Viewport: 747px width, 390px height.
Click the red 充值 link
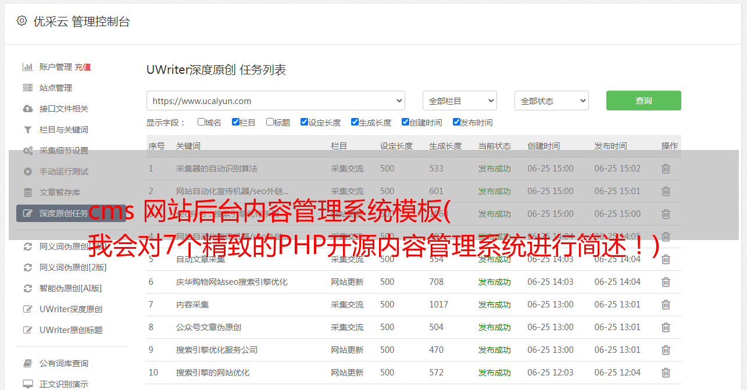click(83, 67)
